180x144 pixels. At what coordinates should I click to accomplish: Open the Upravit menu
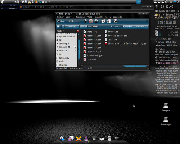point(69,17)
